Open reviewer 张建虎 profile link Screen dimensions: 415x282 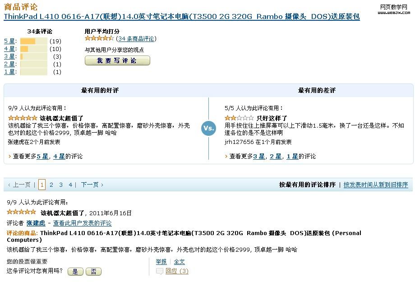coord(36,223)
